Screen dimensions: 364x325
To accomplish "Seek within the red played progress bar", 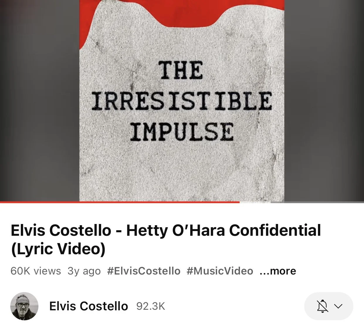I will pos(120,202).
